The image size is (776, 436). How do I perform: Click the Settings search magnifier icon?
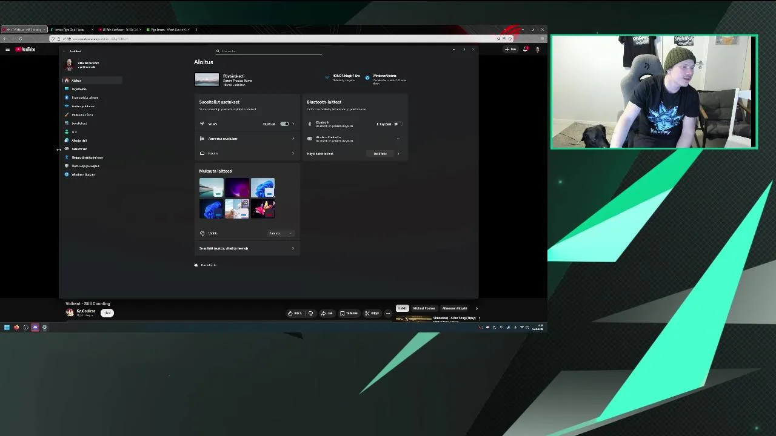click(218, 51)
